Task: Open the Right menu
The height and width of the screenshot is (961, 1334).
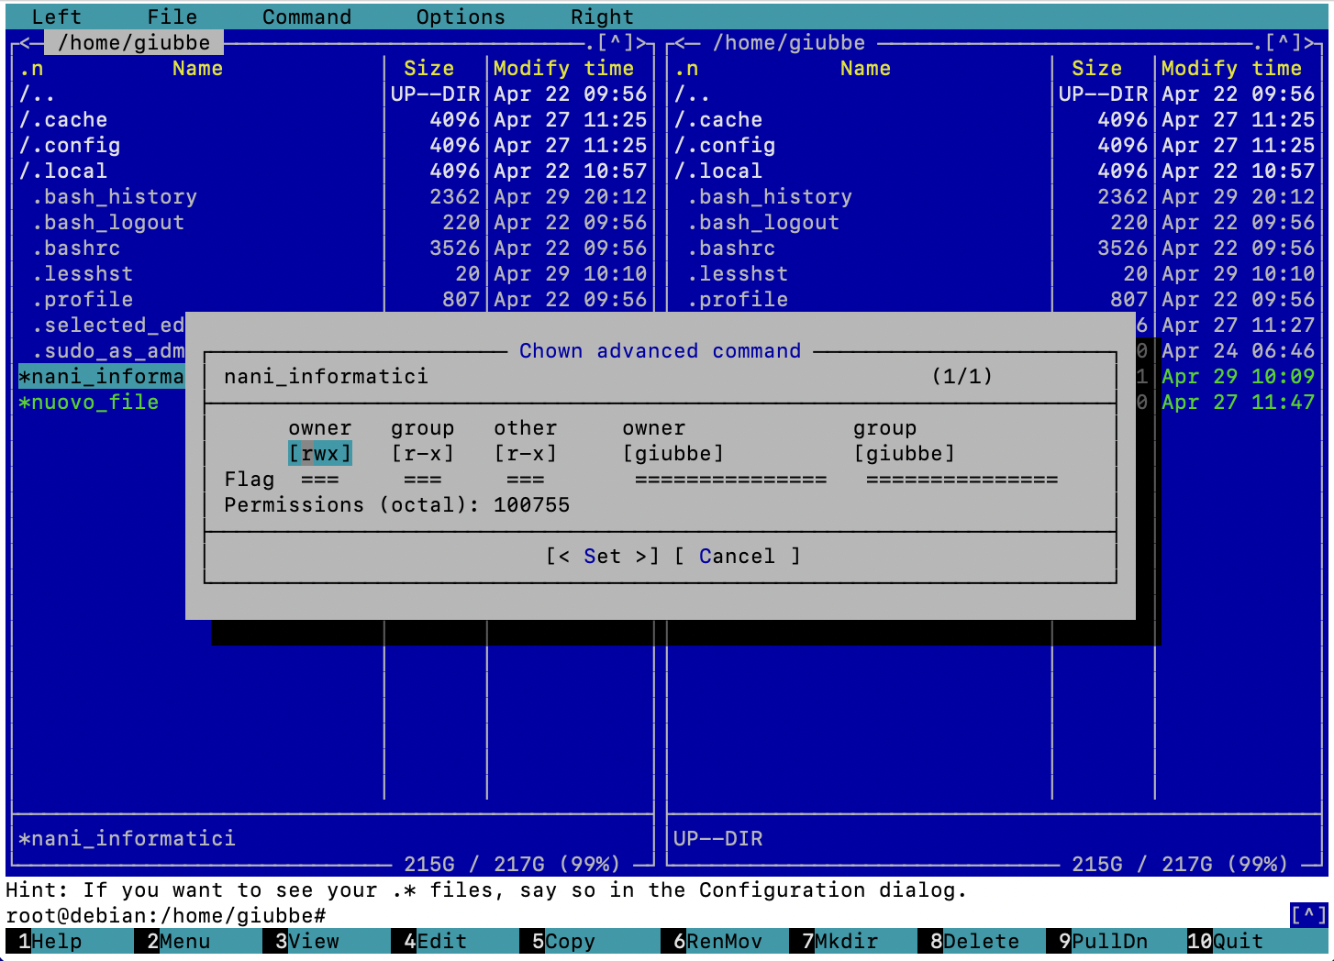Action: [602, 17]
